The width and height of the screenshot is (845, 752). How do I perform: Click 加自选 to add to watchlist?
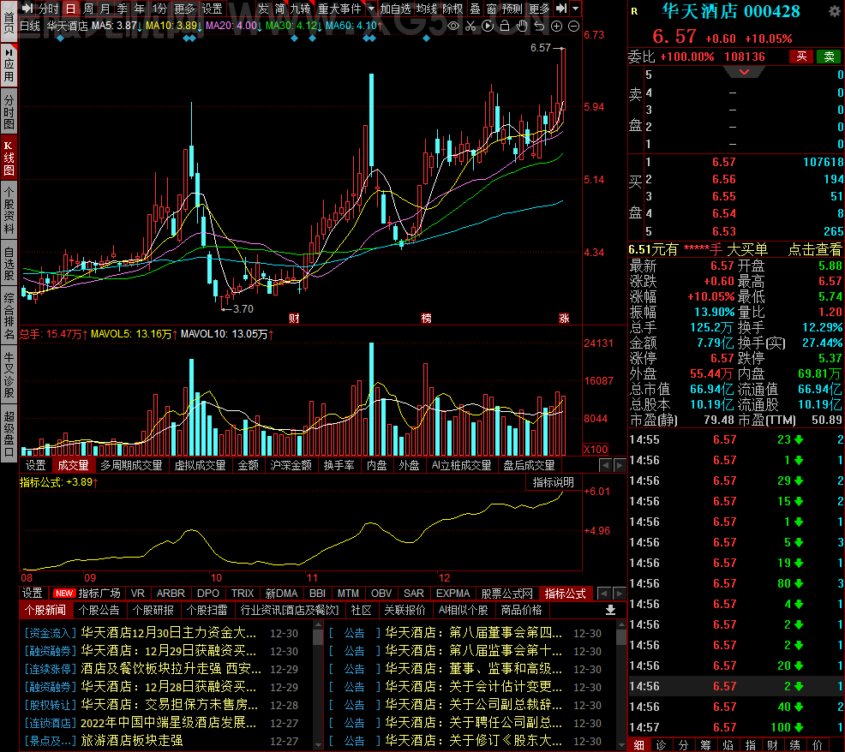point(396,9)
